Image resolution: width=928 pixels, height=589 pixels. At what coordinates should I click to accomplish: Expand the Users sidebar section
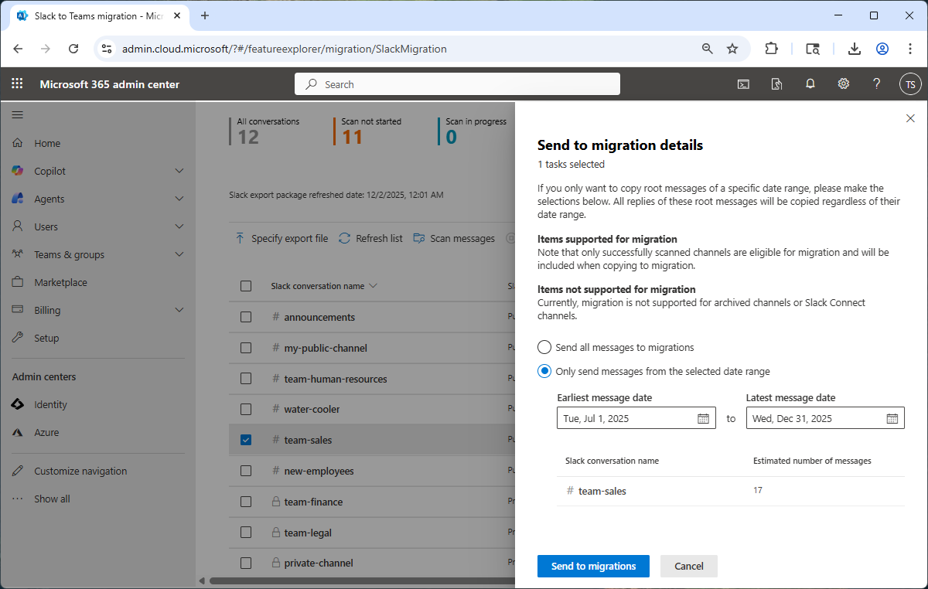click(x=49, y=226)
